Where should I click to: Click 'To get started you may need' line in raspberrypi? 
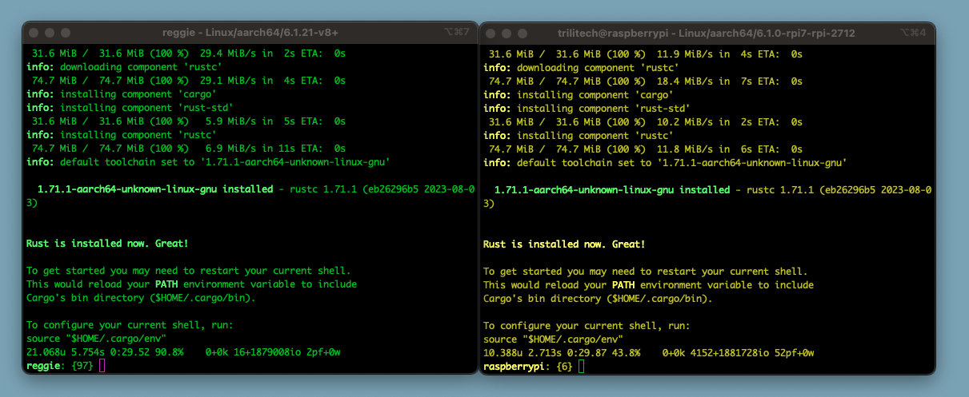coord(646,271)
